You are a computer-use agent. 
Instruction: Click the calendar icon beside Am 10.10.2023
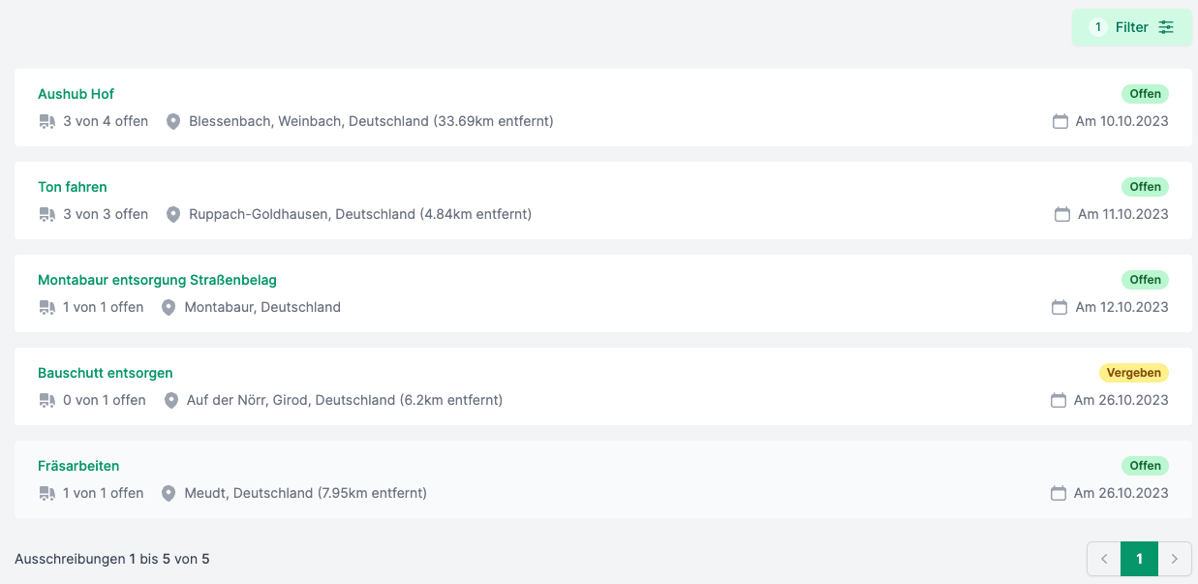pyautogui.click(x=1060, y=121)
